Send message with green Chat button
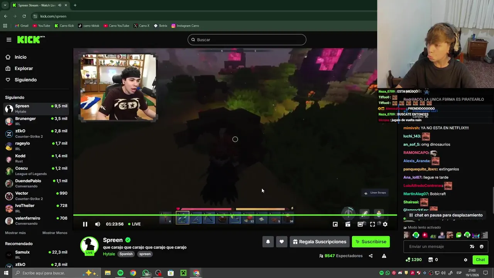This screenshot has height=278, width=494. tap(480, 260)
